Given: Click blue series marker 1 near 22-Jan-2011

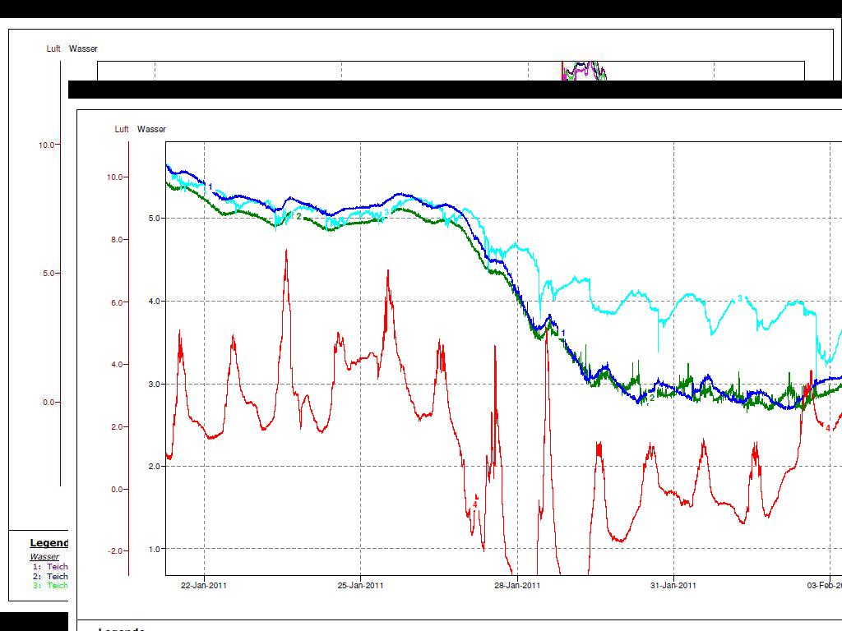Looking at the screenshot, I should pos(210,187).
